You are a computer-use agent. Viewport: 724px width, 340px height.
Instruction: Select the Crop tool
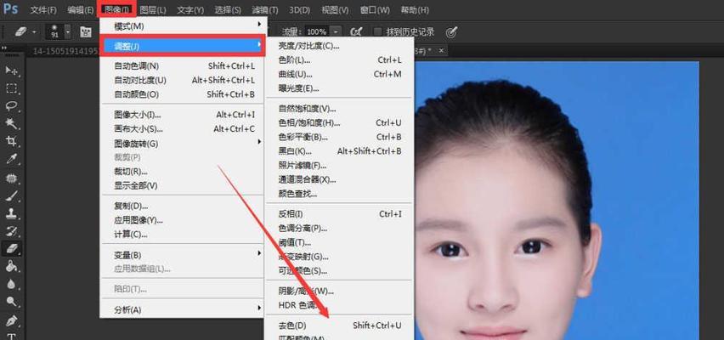11,141
